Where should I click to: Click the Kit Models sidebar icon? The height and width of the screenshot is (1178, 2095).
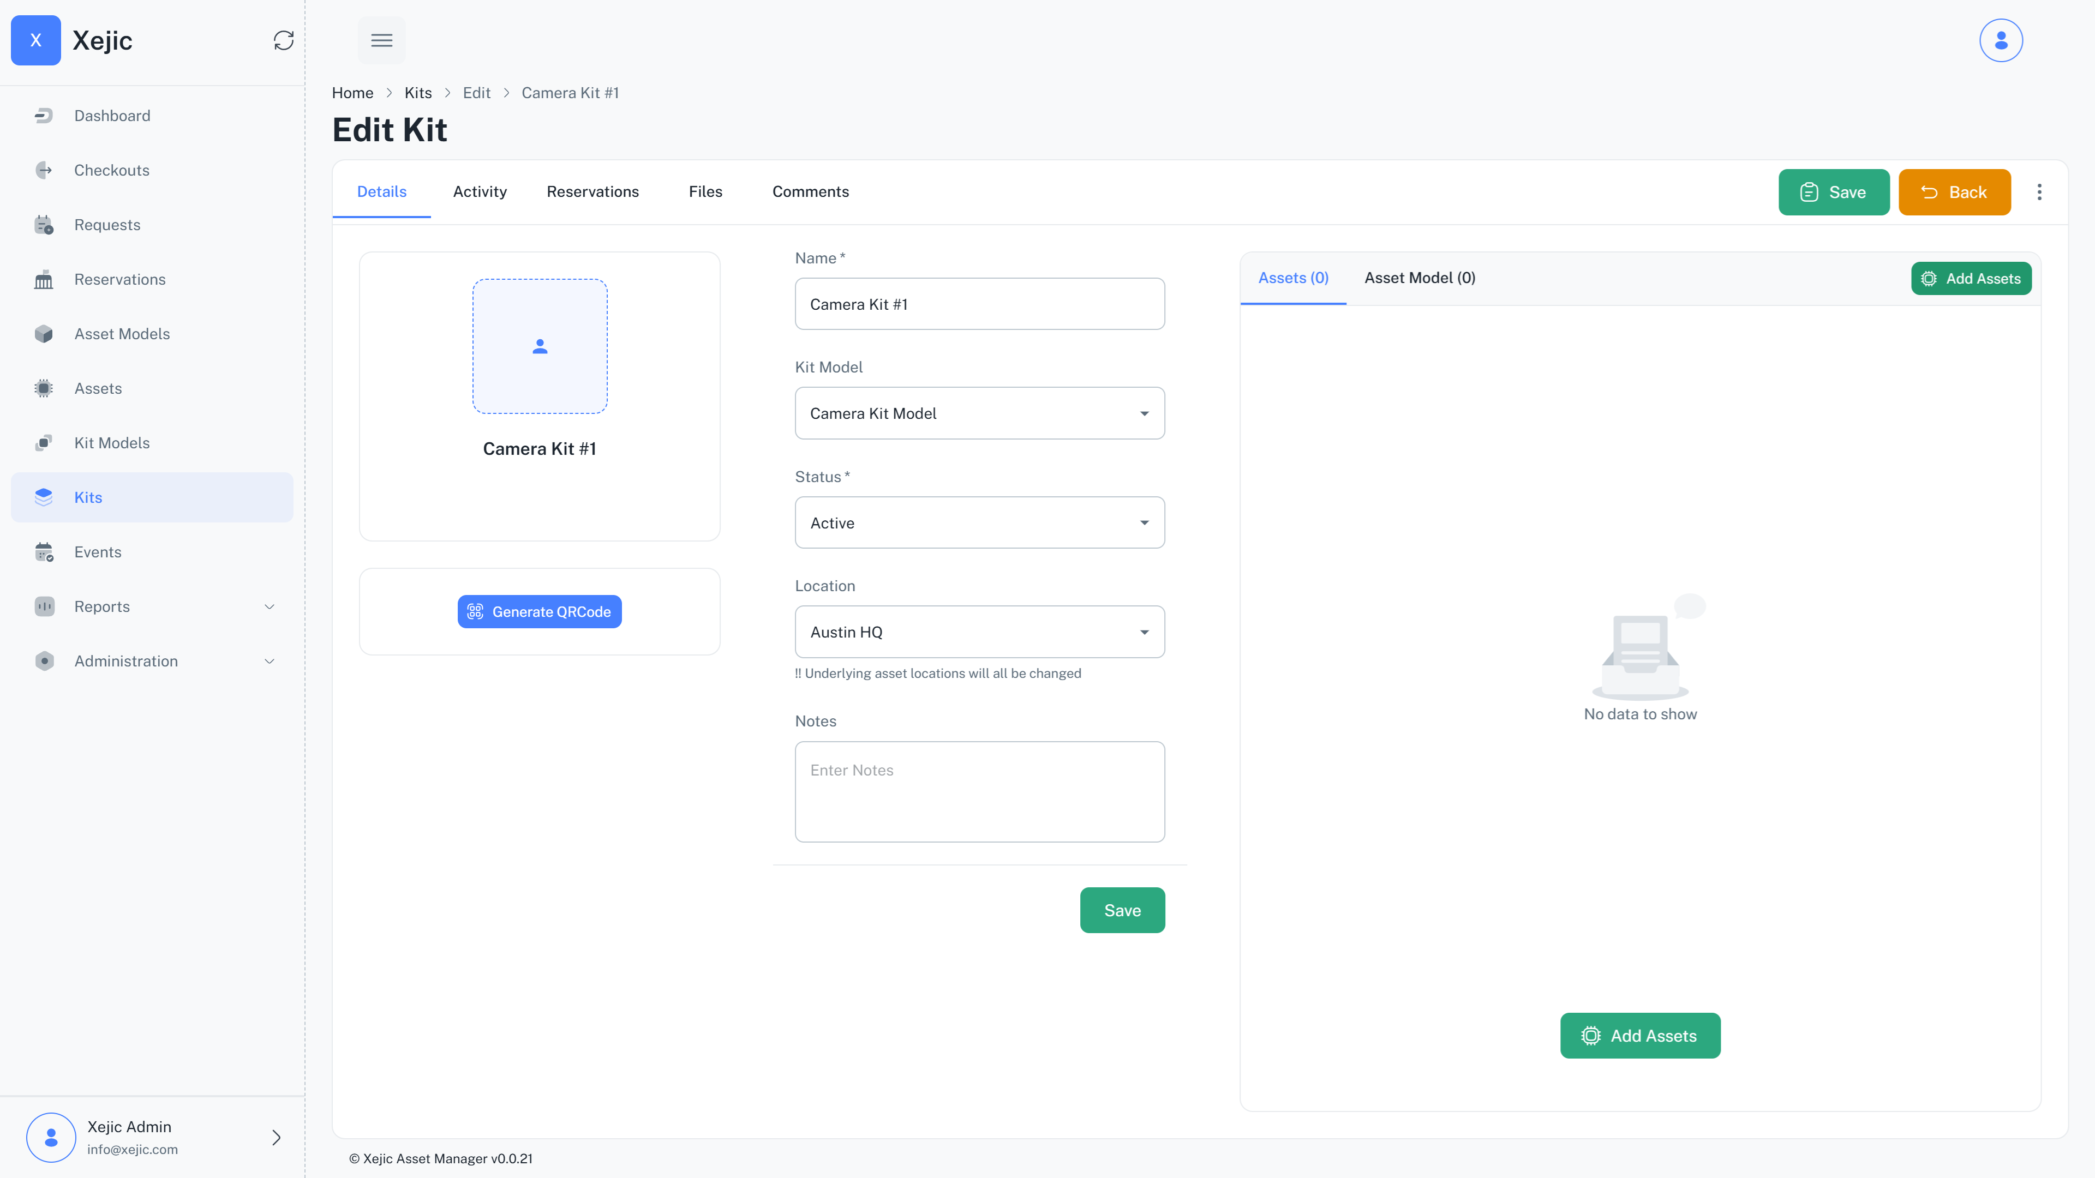44,442
